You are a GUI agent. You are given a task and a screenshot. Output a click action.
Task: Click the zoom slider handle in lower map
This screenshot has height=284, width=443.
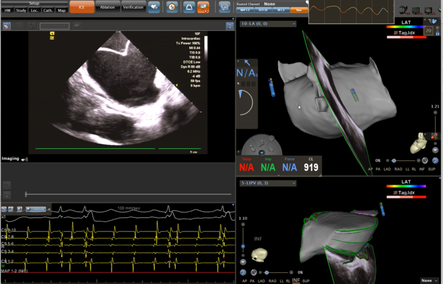point(243,246)
